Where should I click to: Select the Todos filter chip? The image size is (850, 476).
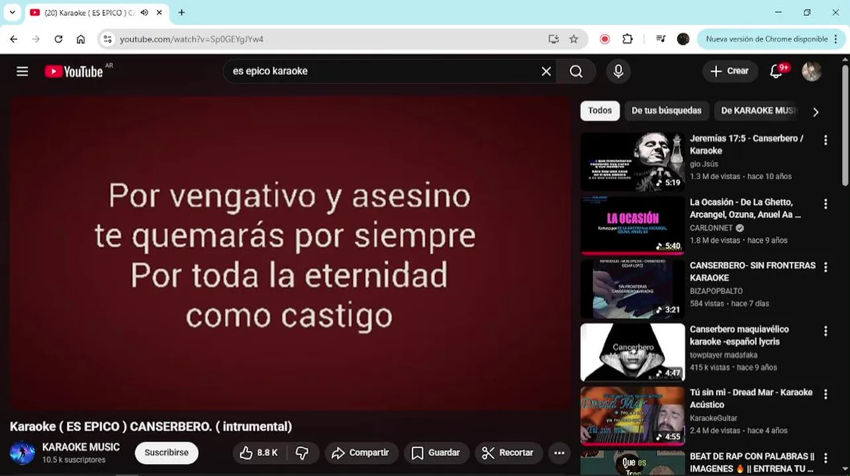pyautogui.click(x=600, y=110)
